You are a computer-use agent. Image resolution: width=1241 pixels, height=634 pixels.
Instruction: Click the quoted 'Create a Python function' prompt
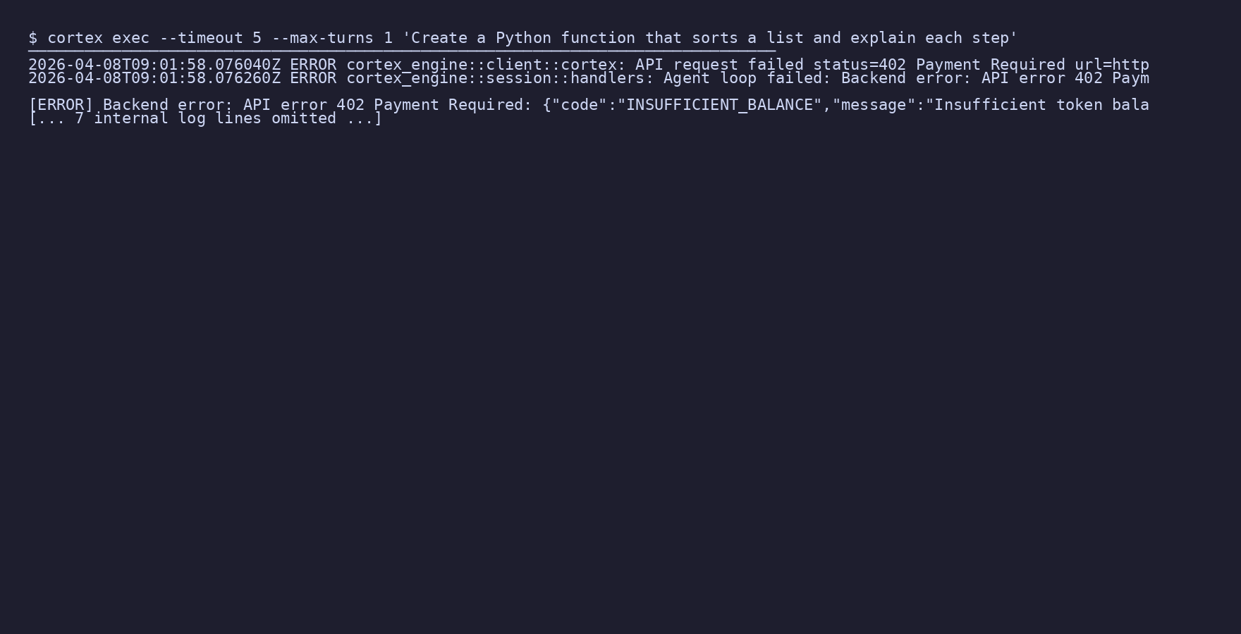point(710,38)
